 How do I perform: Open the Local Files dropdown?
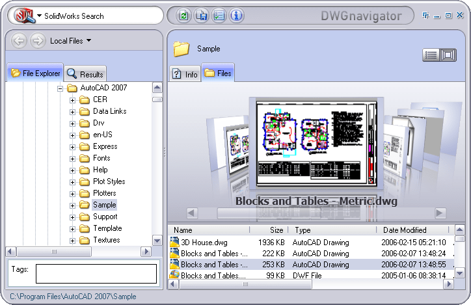tap(71, 40)
